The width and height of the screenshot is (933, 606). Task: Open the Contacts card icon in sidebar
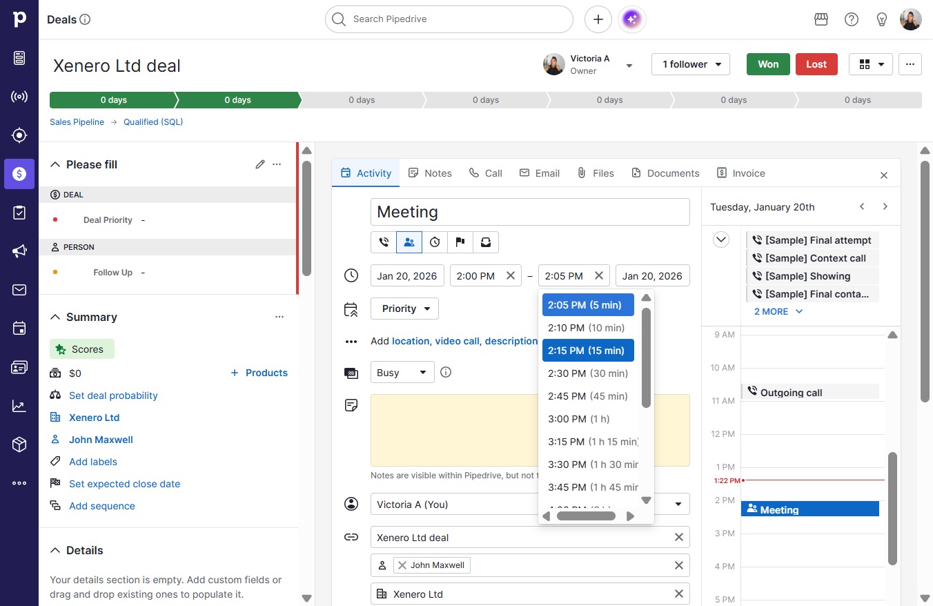click(x=19, y=367)
